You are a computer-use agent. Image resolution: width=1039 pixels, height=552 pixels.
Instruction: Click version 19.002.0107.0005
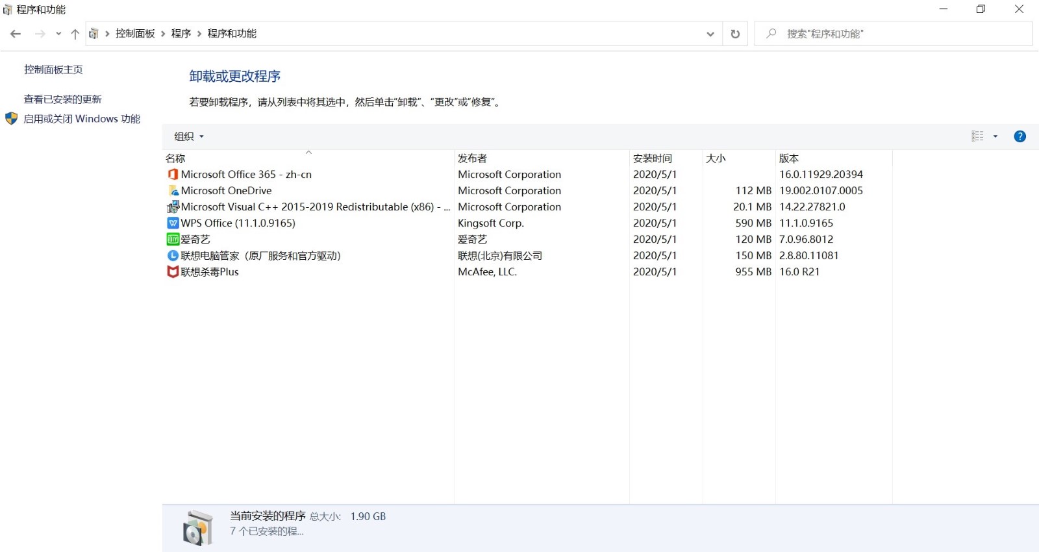(x=821, y=190)
